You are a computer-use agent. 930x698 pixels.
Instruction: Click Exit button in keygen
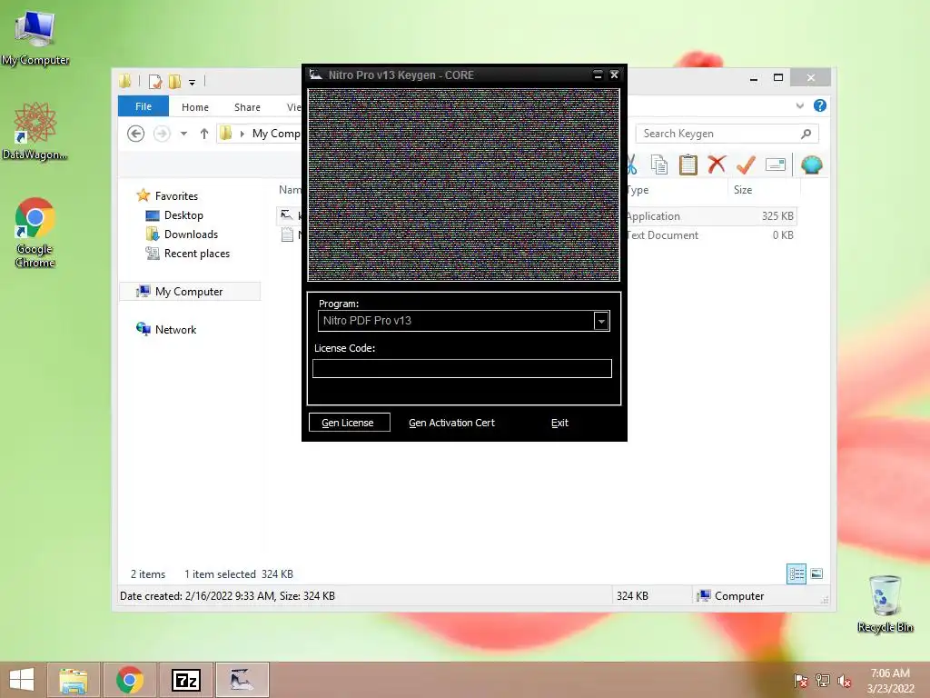(559, 423)
